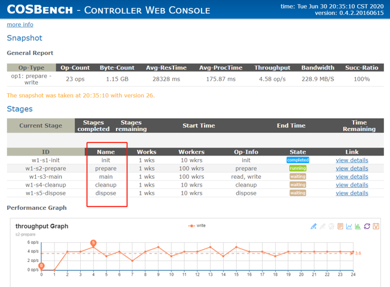Open view details for w1-s2-prepare
The width and height of the screenshot is (390, 287).
click(352, 169)
